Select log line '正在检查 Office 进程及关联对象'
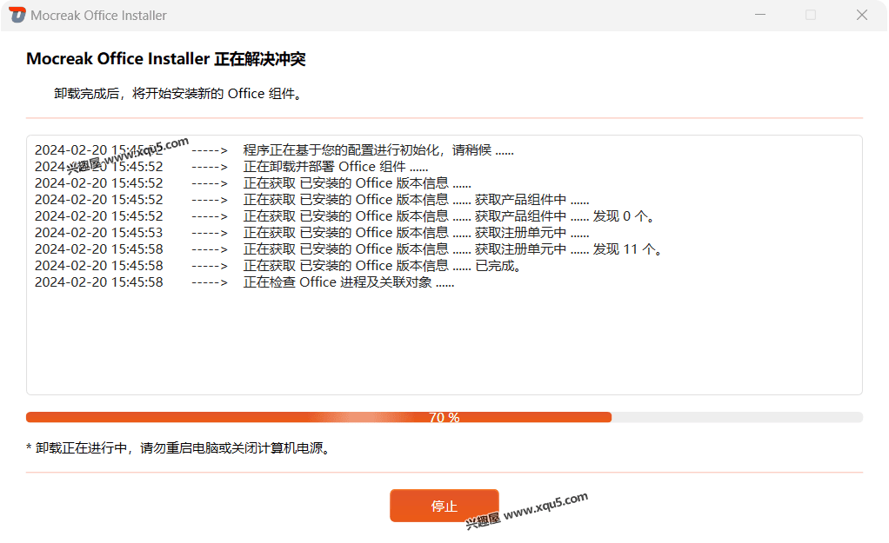Image resolution: width=889 pixels, height=543 pixels. click(244, 282)
